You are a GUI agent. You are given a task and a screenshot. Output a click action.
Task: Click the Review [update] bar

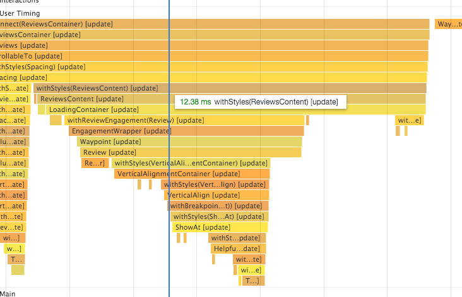(x=191, y=152)
